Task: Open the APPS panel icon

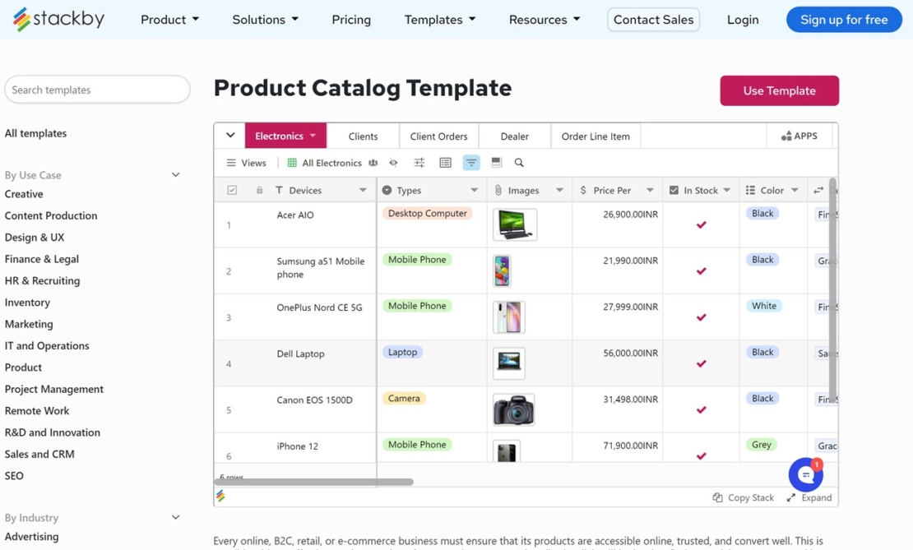Action: [799, 136]
